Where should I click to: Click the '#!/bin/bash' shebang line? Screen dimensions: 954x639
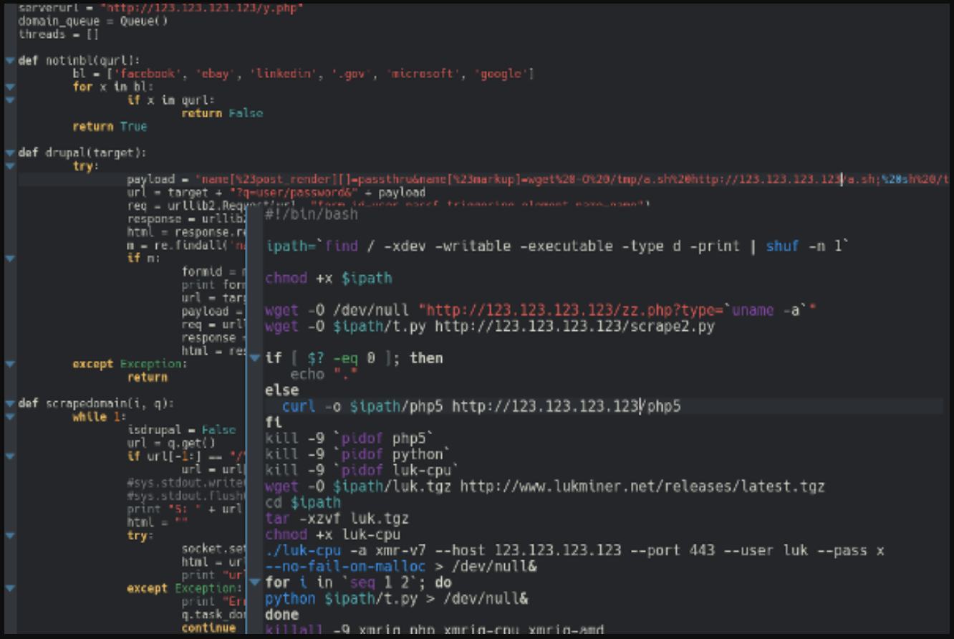[x=311, y=213]
